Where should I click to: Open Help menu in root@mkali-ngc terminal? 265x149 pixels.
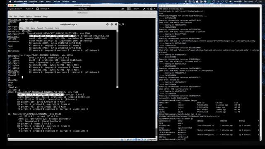pyautogui.click(x=57, y=28)
